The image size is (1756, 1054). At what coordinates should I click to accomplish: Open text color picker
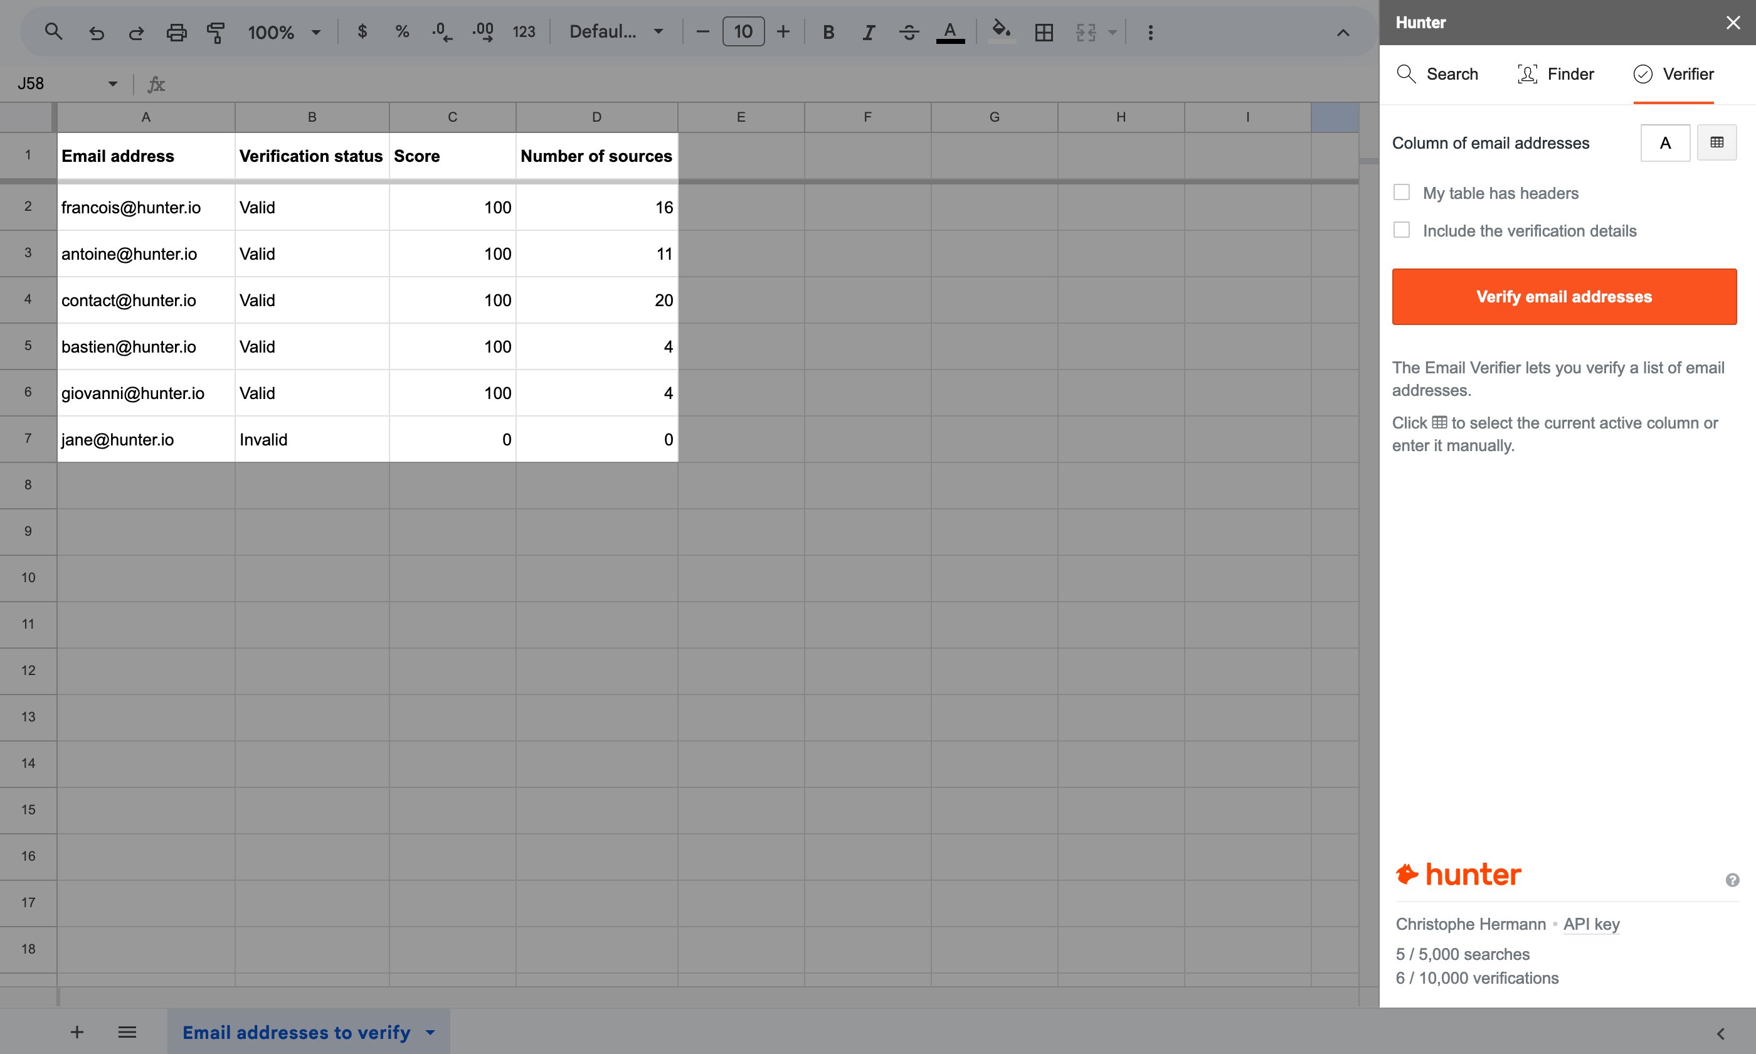[949, 32]
